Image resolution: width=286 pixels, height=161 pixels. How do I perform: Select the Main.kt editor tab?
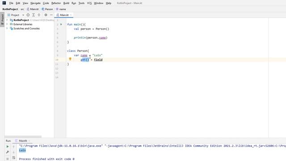[x=64, y=15]
